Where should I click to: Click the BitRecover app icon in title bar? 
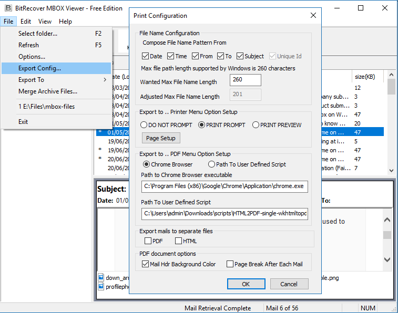tap(8, 8)
